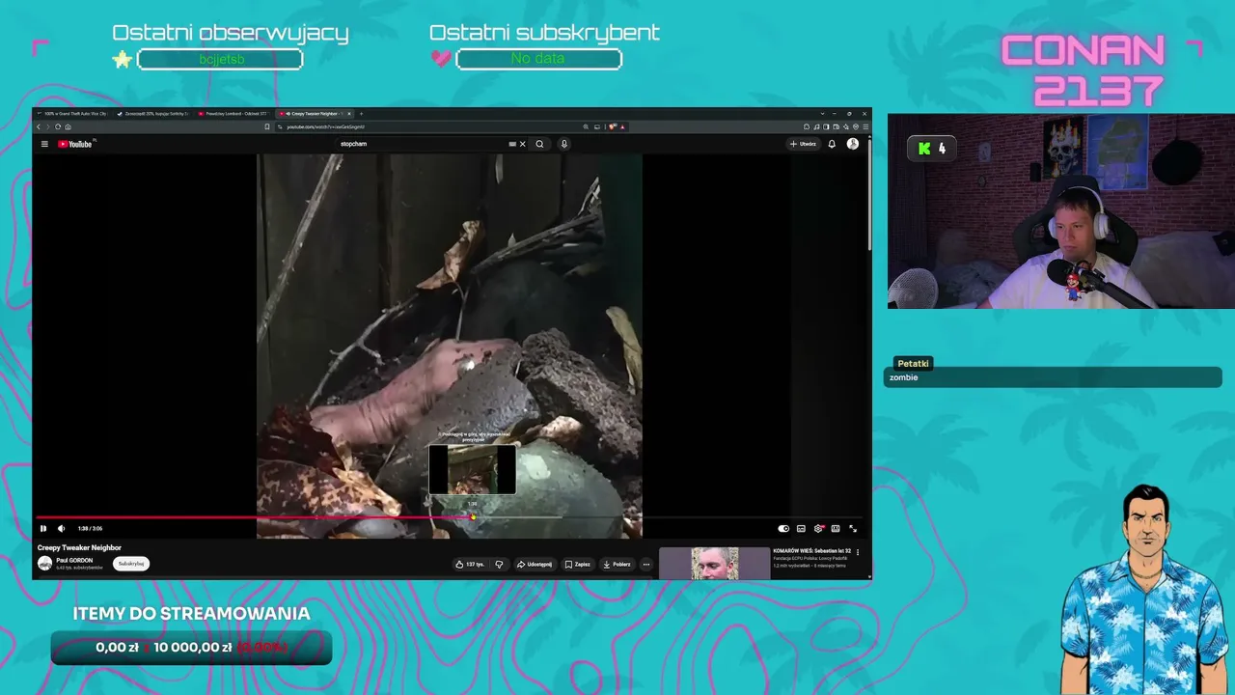Switch to the Grand Theft Auto Vice City tab
The width and height of the screenshot is (1235, 695).
click(73, 114)
